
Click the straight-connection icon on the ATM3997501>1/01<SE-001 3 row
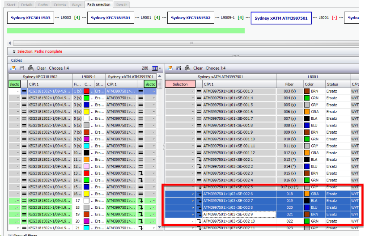199,91
